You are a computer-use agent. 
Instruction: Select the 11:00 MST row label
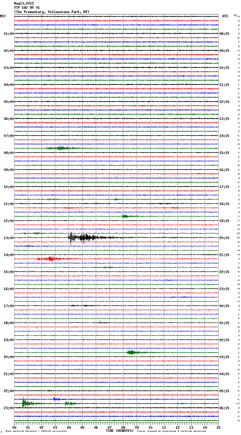pos(9,204)
